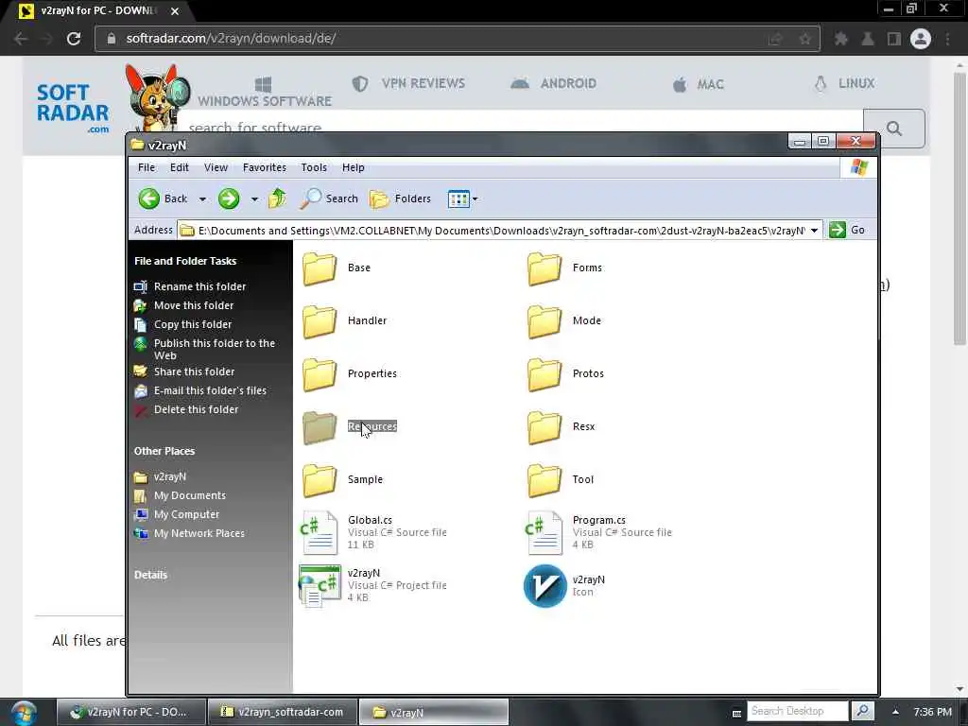Select the Resources folder icon

pyautogui.click(x=320, y=427)
